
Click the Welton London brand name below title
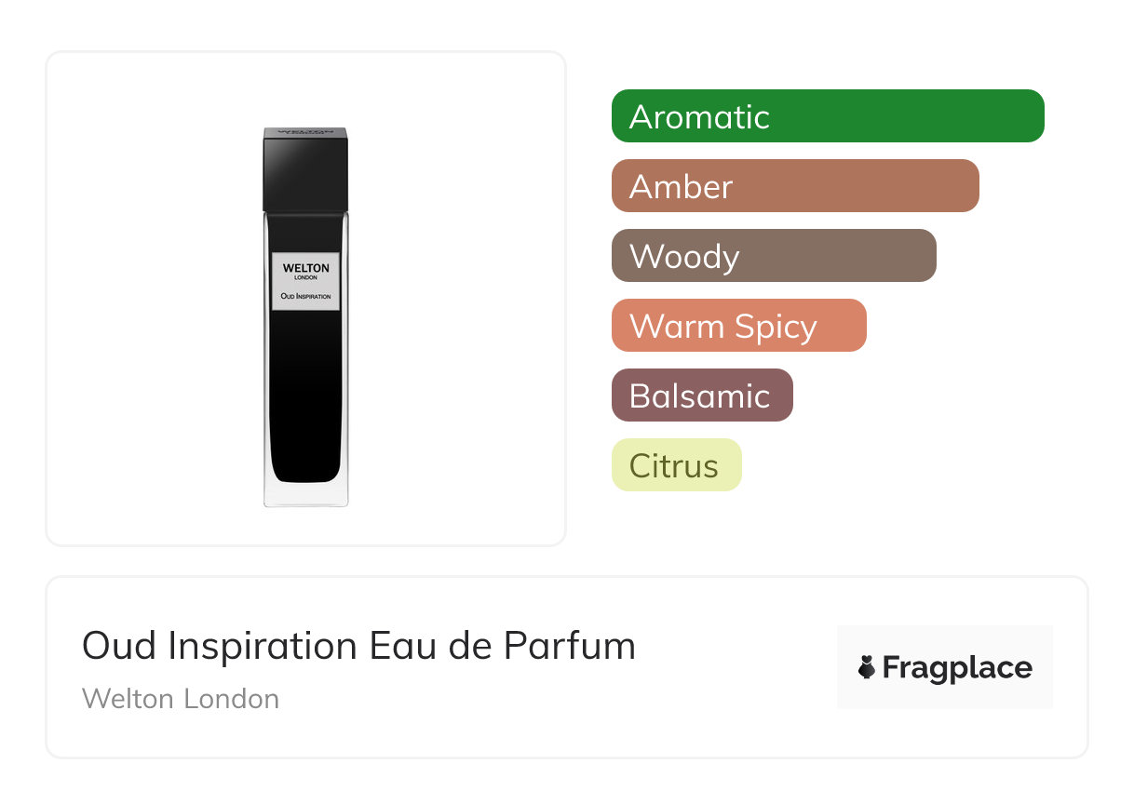pyautogui.click(x=181, y=699)
